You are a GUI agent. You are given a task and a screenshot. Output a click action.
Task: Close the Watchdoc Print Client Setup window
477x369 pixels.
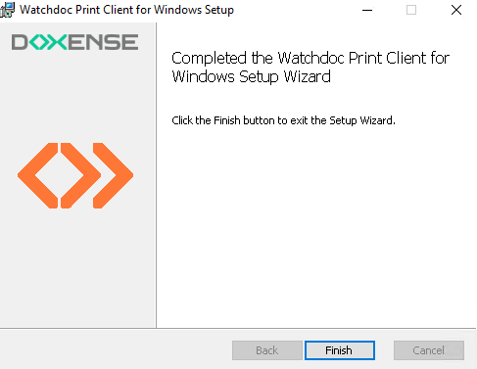click(x=456, y=10)
